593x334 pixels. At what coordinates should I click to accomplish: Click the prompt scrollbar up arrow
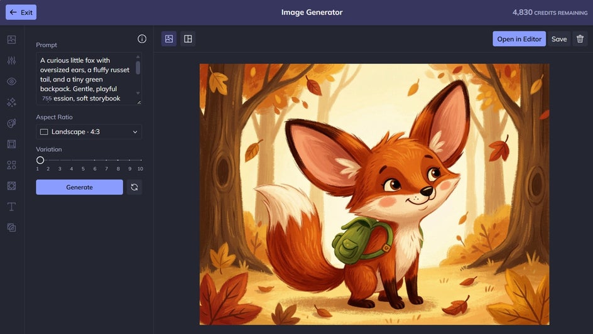pos(138,57)
